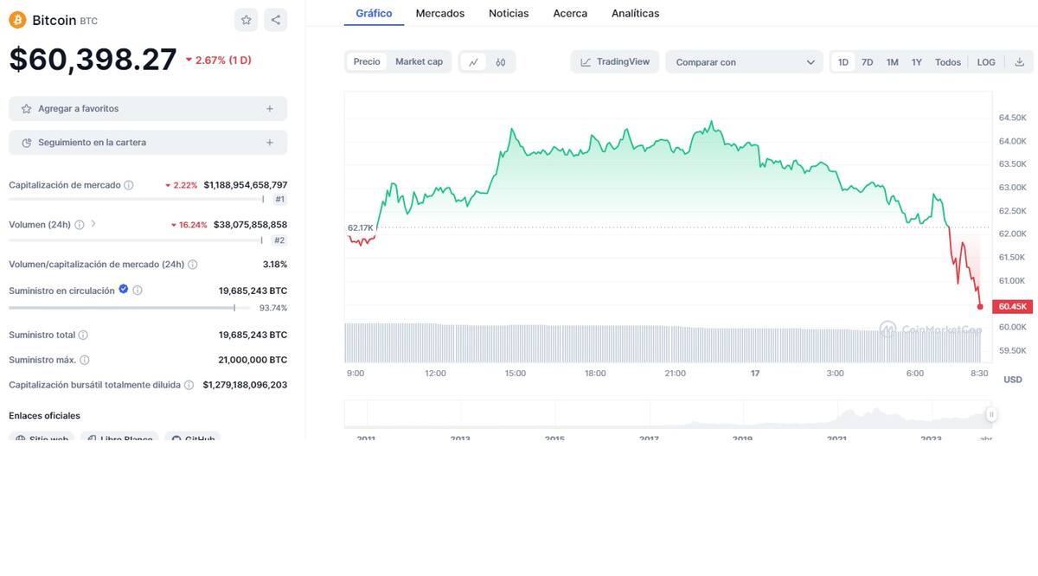Switch to candlestick chart icon
1038x576 pixels.
(501, 62)
